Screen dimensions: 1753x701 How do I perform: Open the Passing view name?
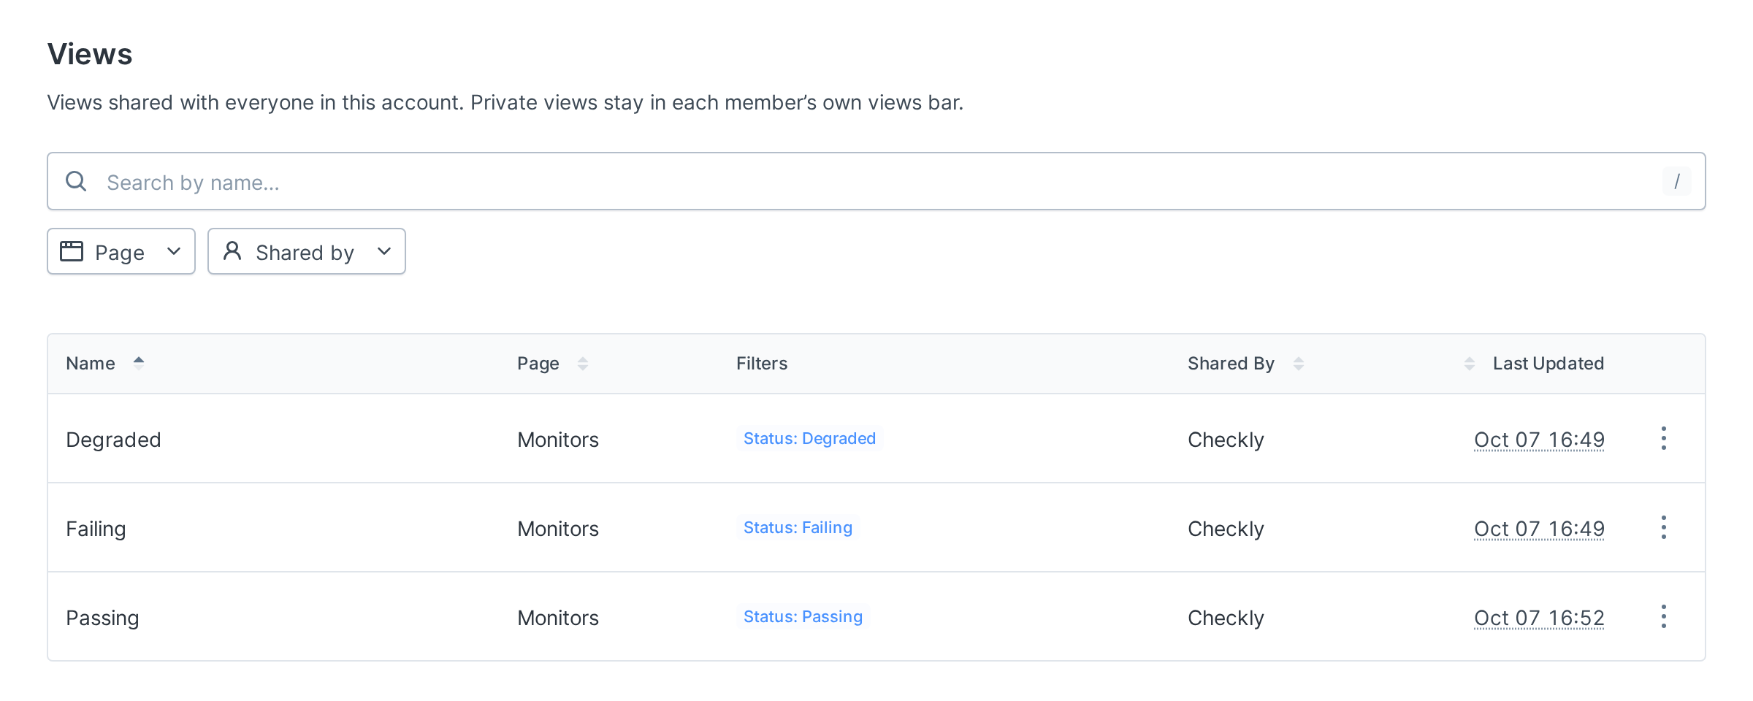click(x=102, y=618)
